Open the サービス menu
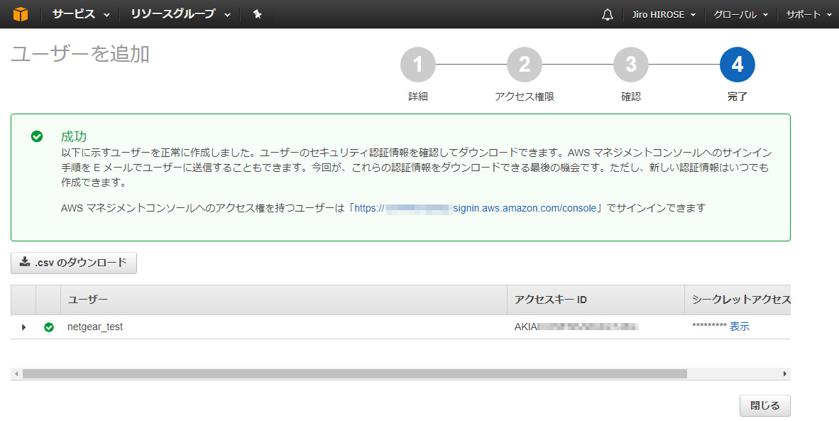This screenshot has height=421, width=839. click(x=82, y=14)
